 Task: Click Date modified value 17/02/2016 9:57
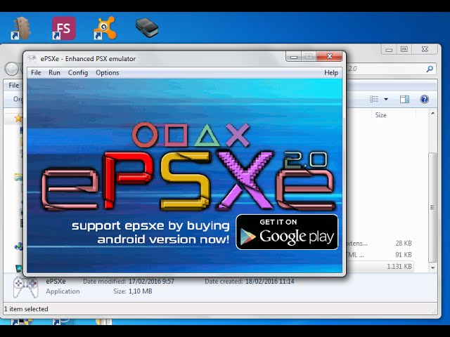pos(151,282)
